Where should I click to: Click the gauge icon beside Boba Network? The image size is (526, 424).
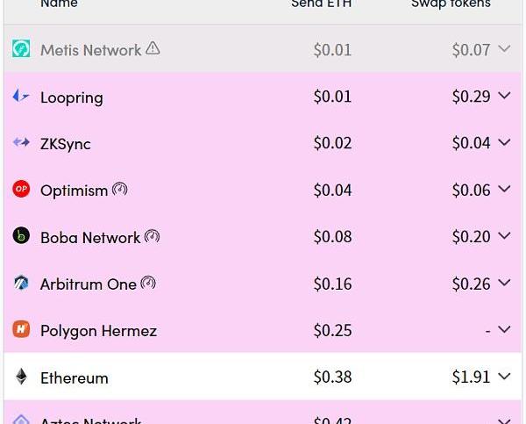pos(153,236)
